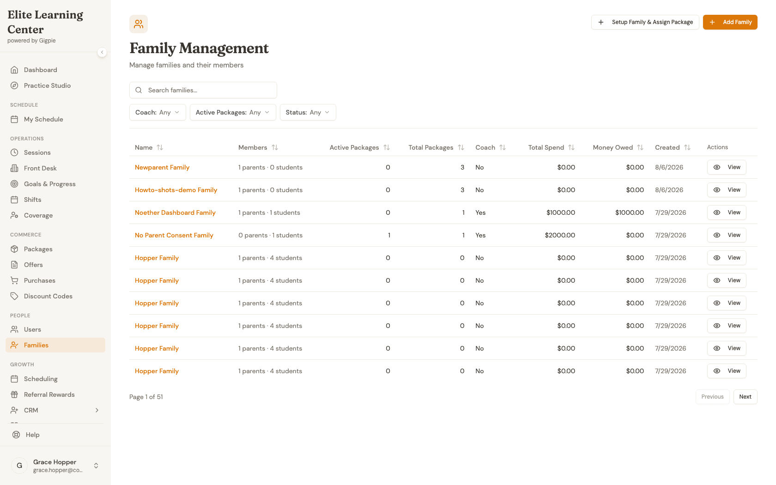Go to Practice Studio
Image resolution: width=776 pixels, height=485 pixels.
coord(55,85)
